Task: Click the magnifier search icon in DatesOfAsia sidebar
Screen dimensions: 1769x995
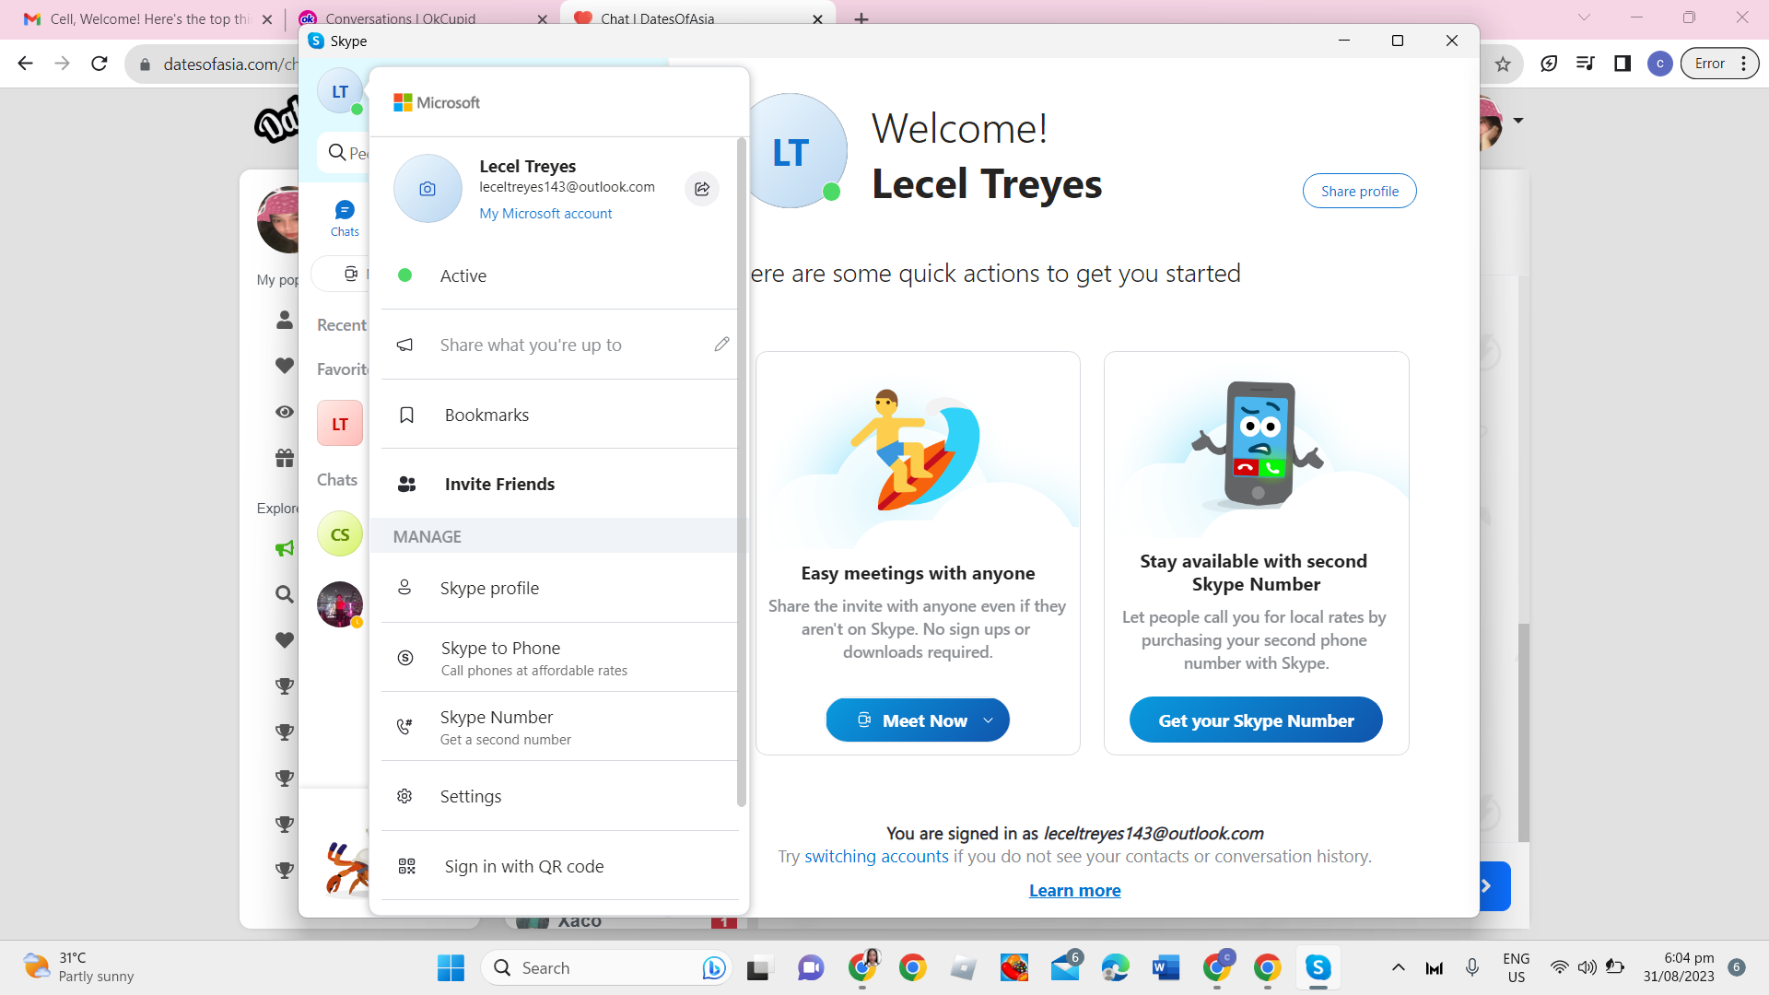Action: [x=285, y=594]
